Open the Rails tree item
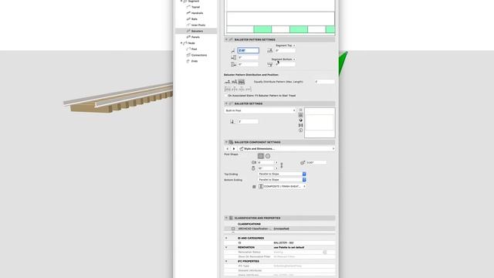This screenshot has height=278, width=494. [194, 19]
